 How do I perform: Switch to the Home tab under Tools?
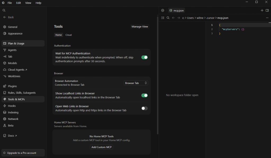(x=58, y=35)
